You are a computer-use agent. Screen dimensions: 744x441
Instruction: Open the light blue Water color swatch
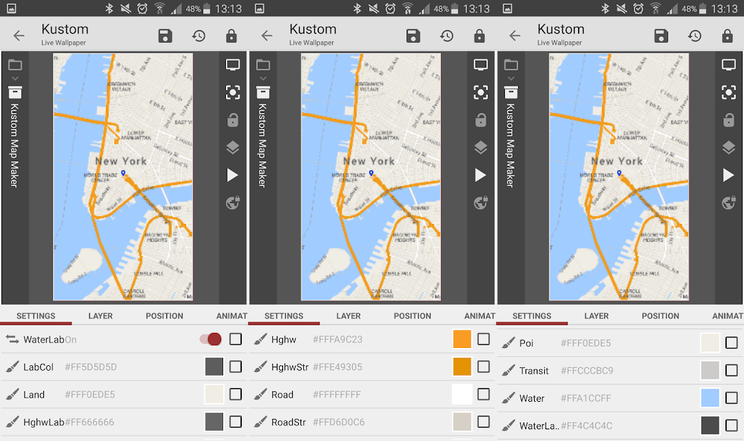tap(710, 398)
